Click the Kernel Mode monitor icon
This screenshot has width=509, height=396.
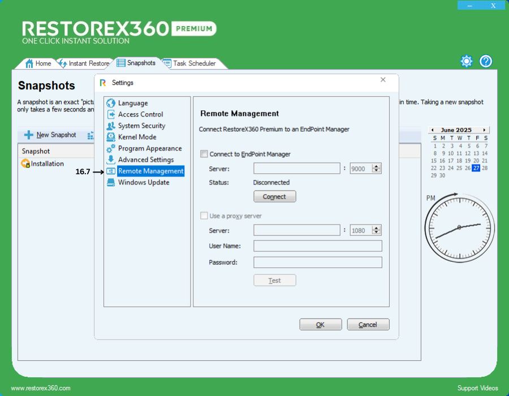pyautogui.click(x=111, y=137)
